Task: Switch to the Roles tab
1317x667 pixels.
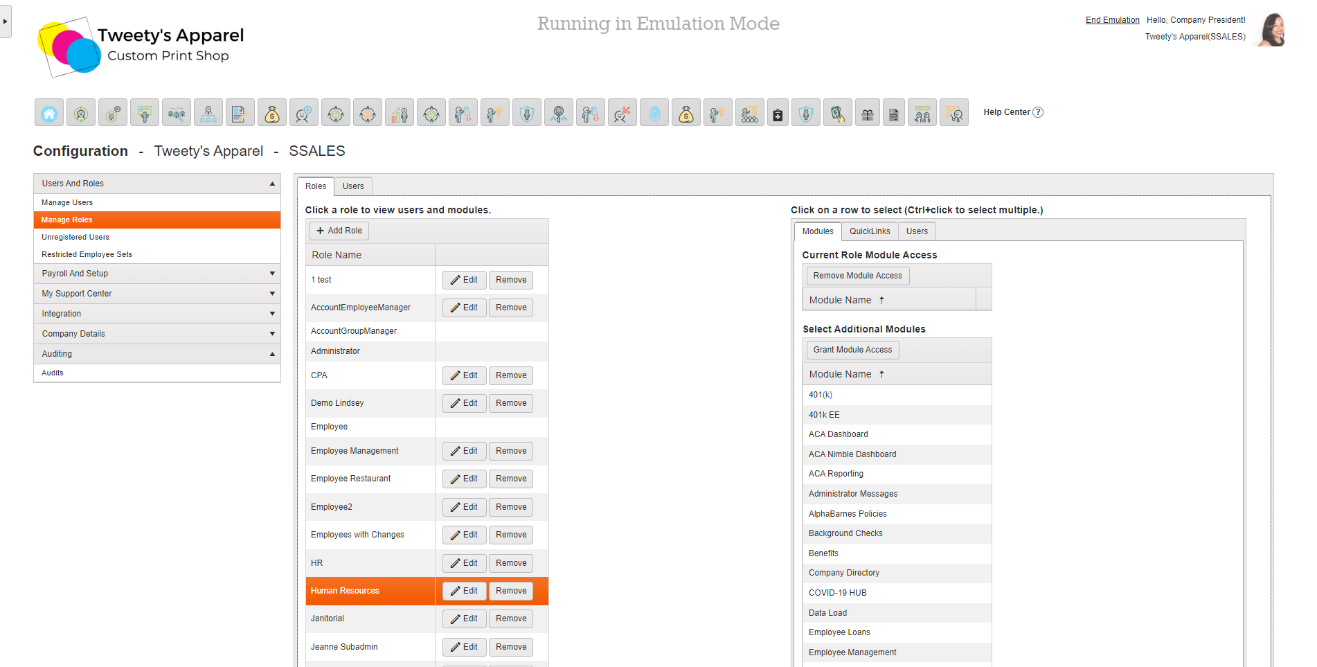Action: click(316, 186)
